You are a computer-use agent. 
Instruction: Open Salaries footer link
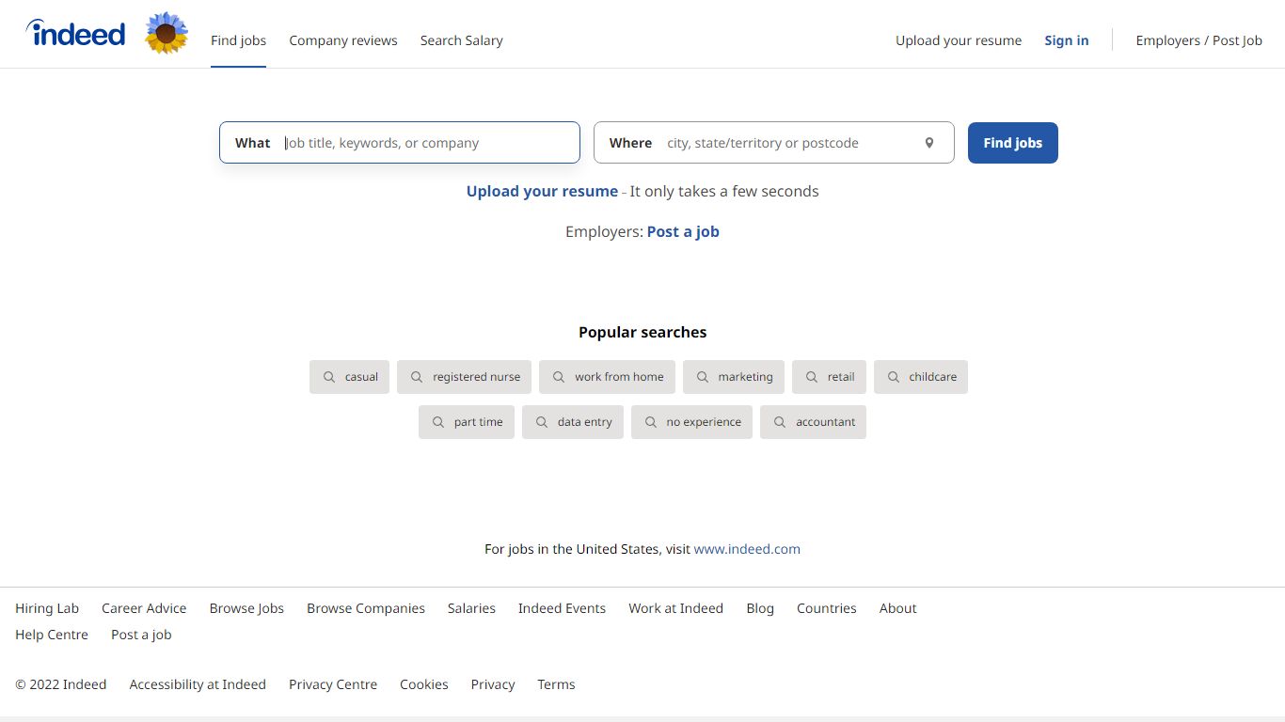click(471, 608)
